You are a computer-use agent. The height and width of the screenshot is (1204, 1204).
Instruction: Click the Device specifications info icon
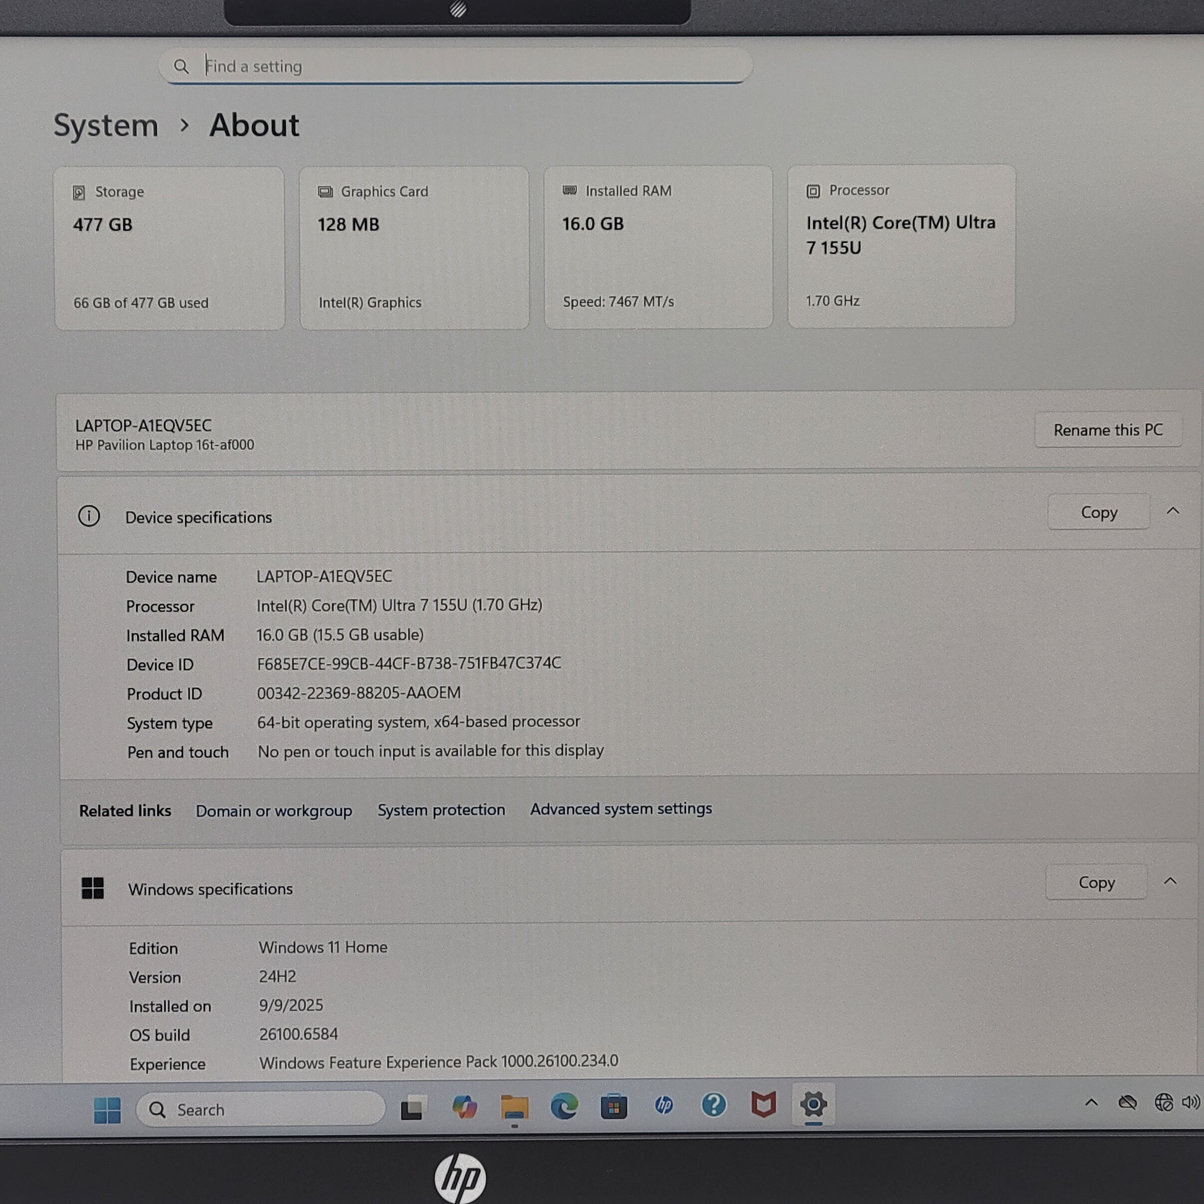(x=89, y=516)
